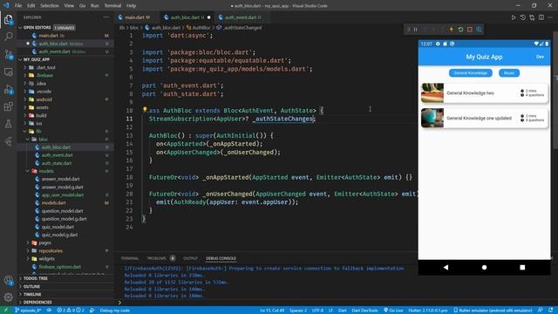Open the Search view in activity bar
The height and width of the screenshot is (314, 558).
(x=8, y=37)
